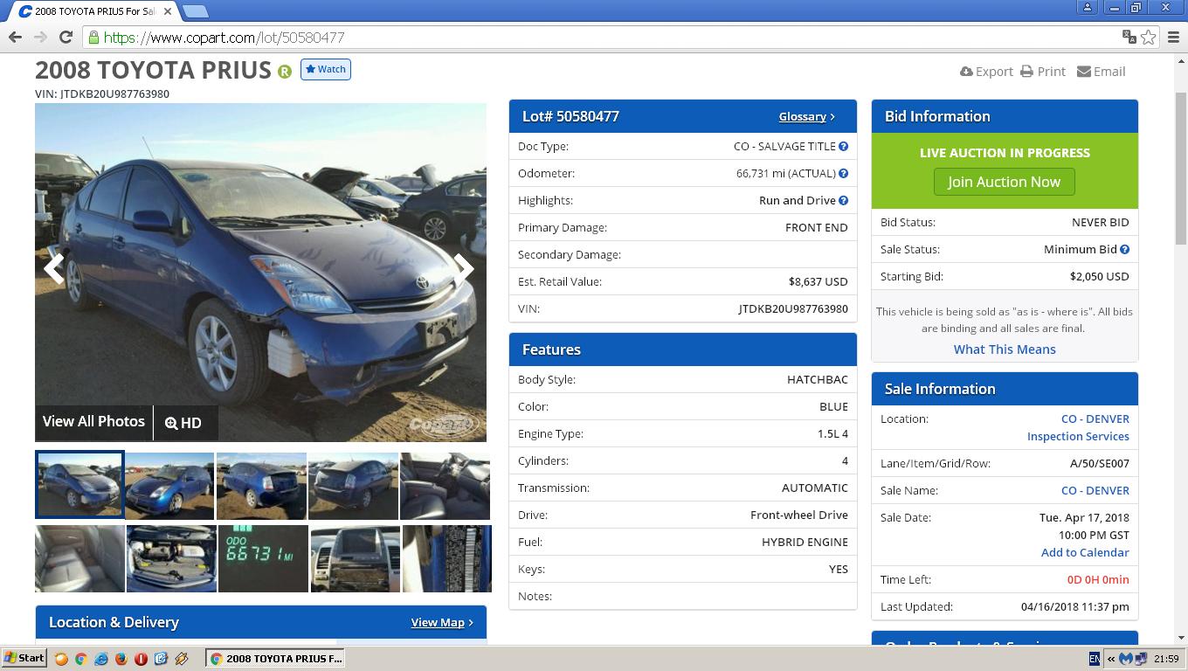Screen dimensions: 1188x671
Task: Click View All Photos button
Action: pyautogui.click(x=93, y=422)
